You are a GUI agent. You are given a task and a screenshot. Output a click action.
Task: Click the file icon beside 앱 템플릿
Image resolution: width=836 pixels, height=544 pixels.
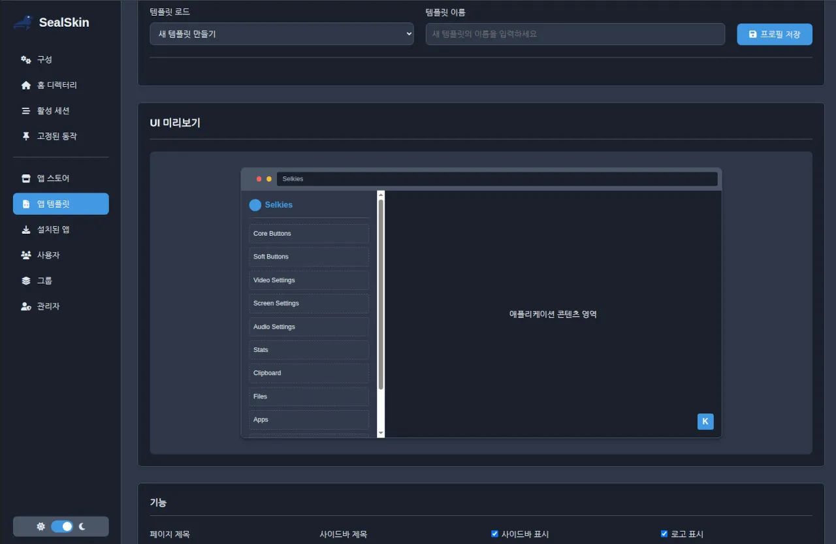tap(26, 204)
